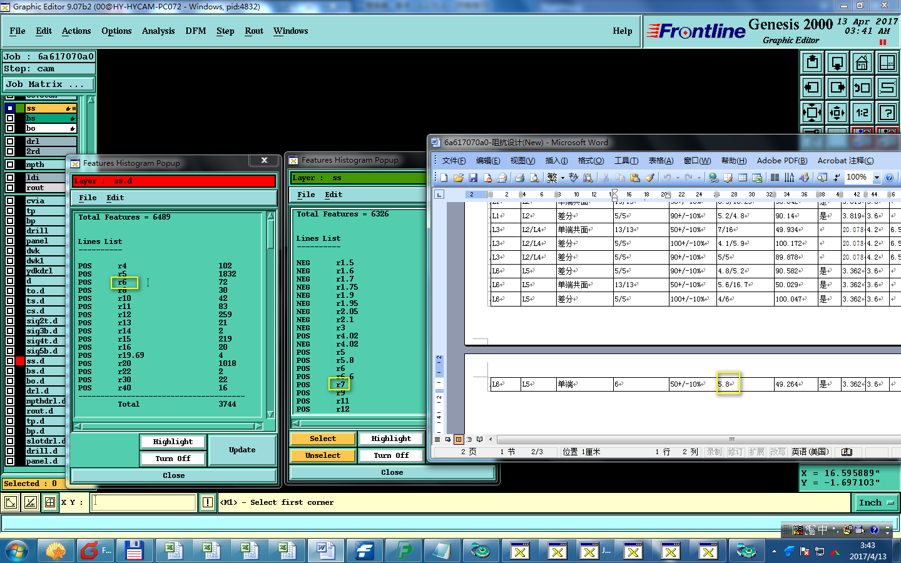901x563 pixels.
Task: Toggle visibility checkbox for layer rout
Action: 10,188
